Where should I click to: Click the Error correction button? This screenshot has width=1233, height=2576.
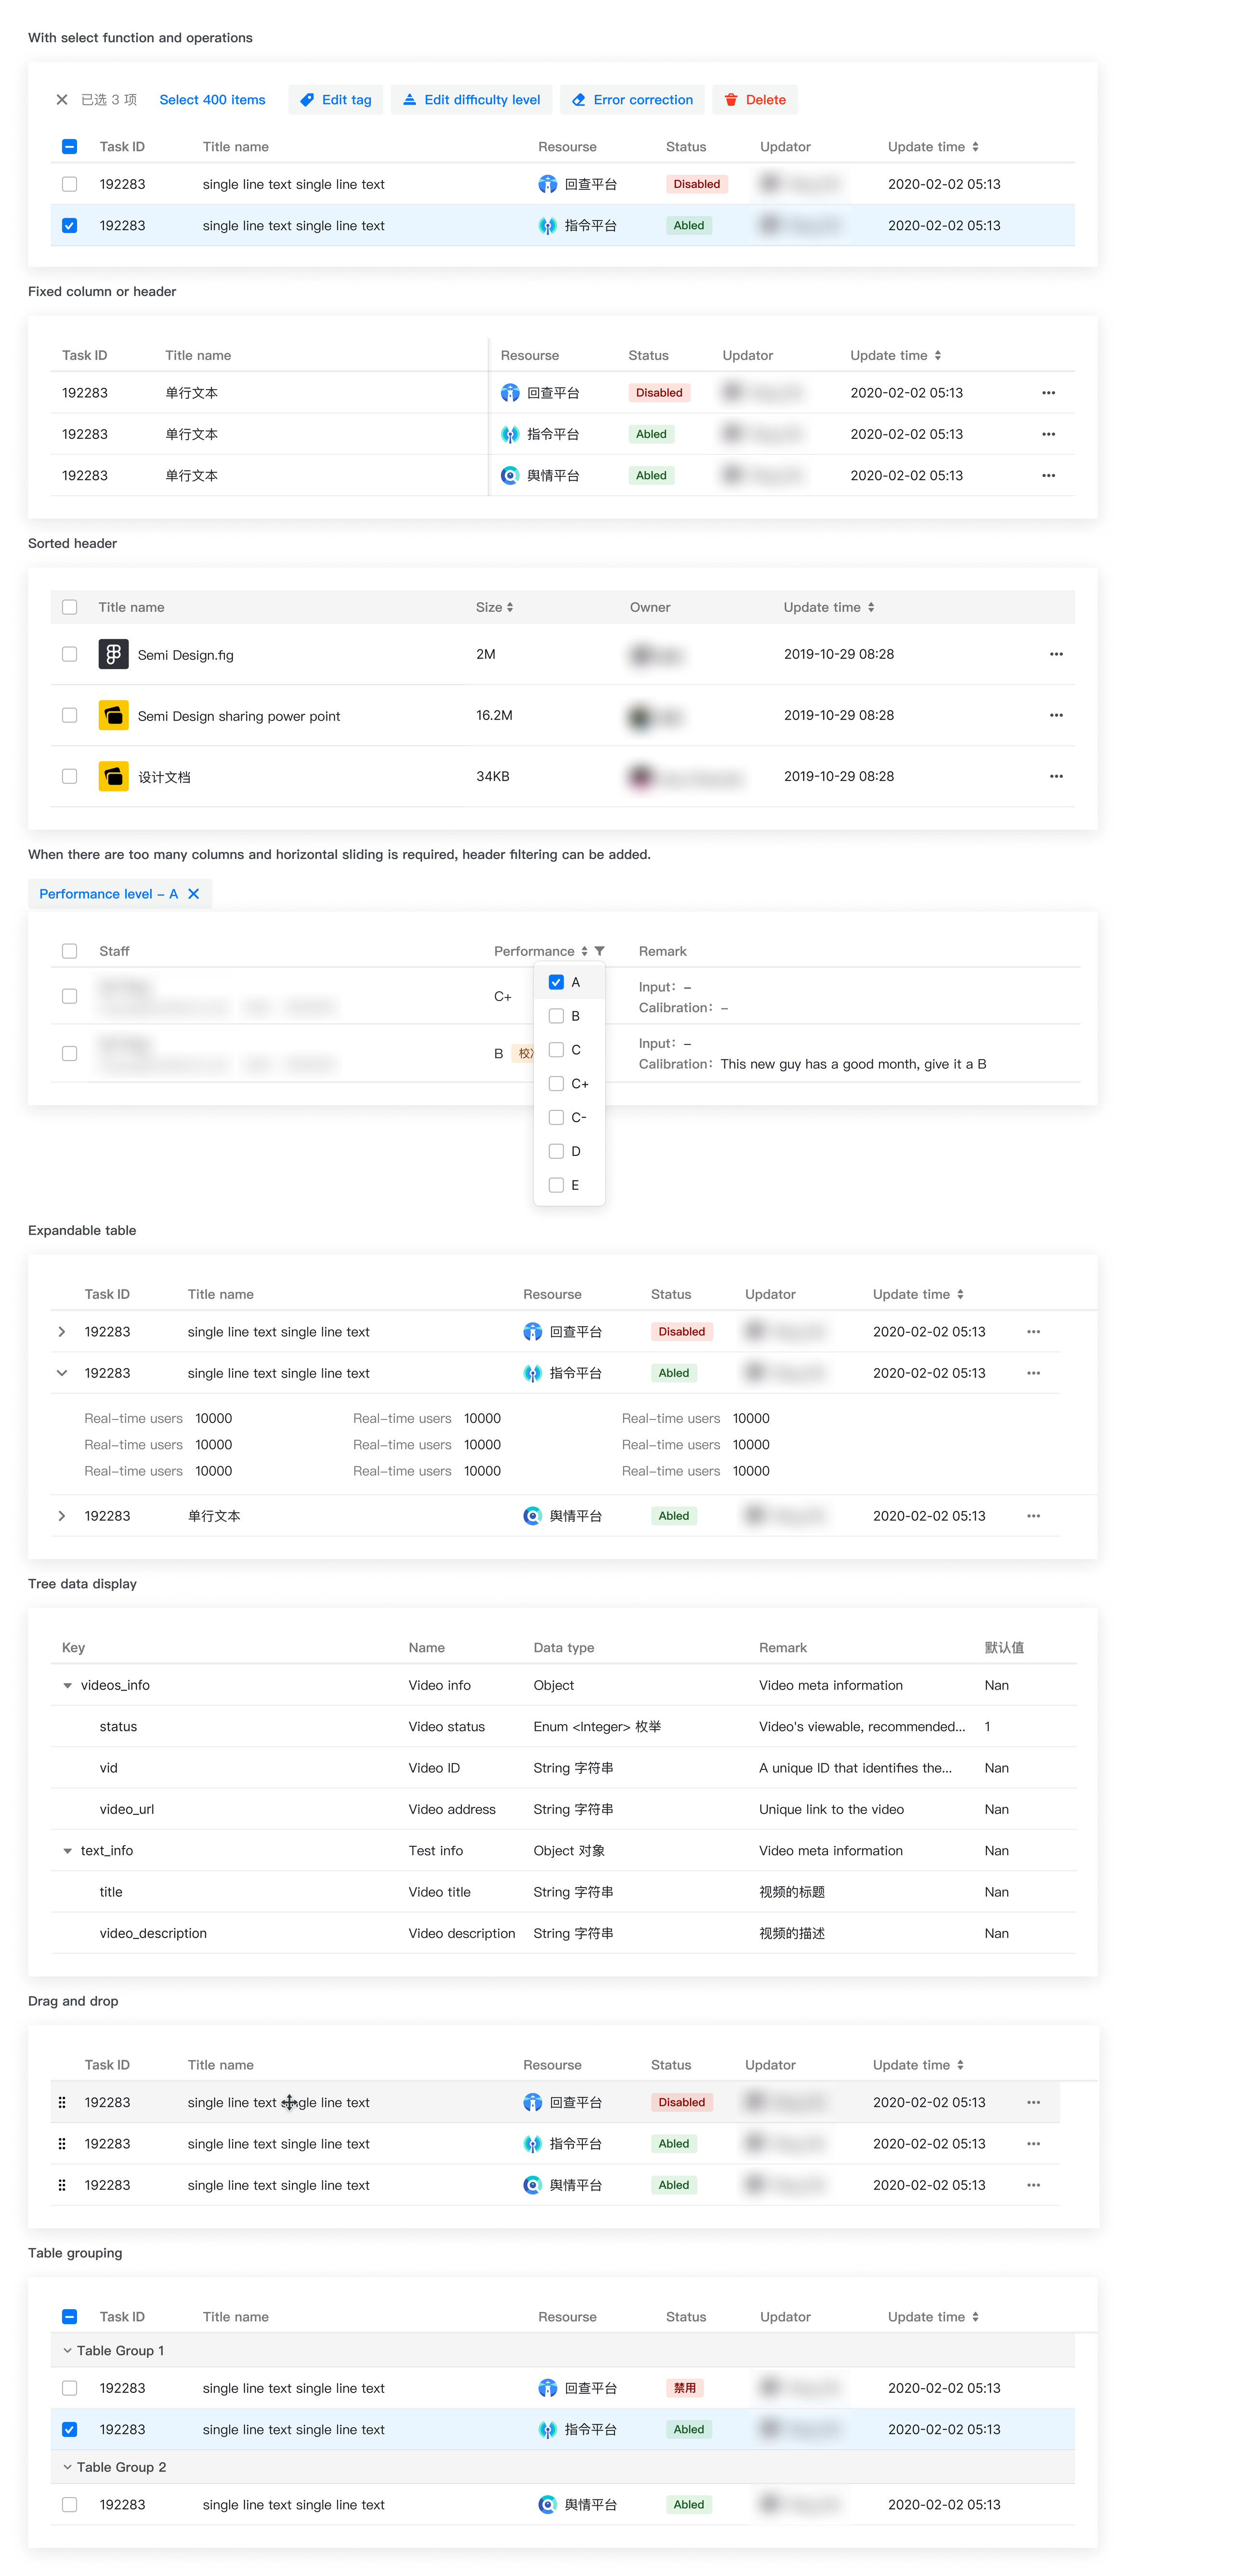632,100
